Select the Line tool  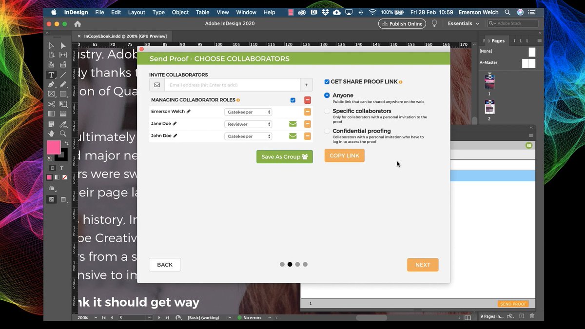click(63, 75)
